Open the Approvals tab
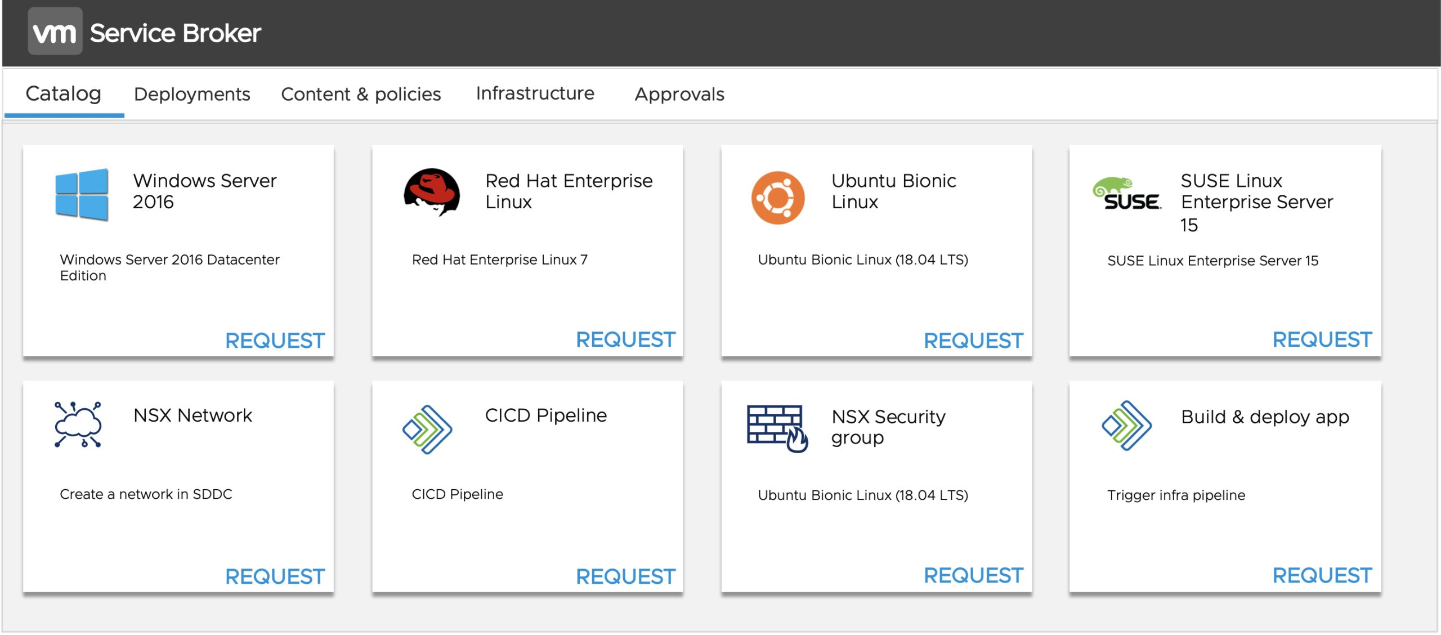Viewport: 1441px width, 635px height. click(x=679, y=94)
